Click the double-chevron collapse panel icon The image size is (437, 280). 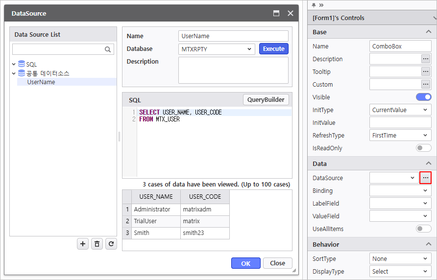click(x=321, y=5)
